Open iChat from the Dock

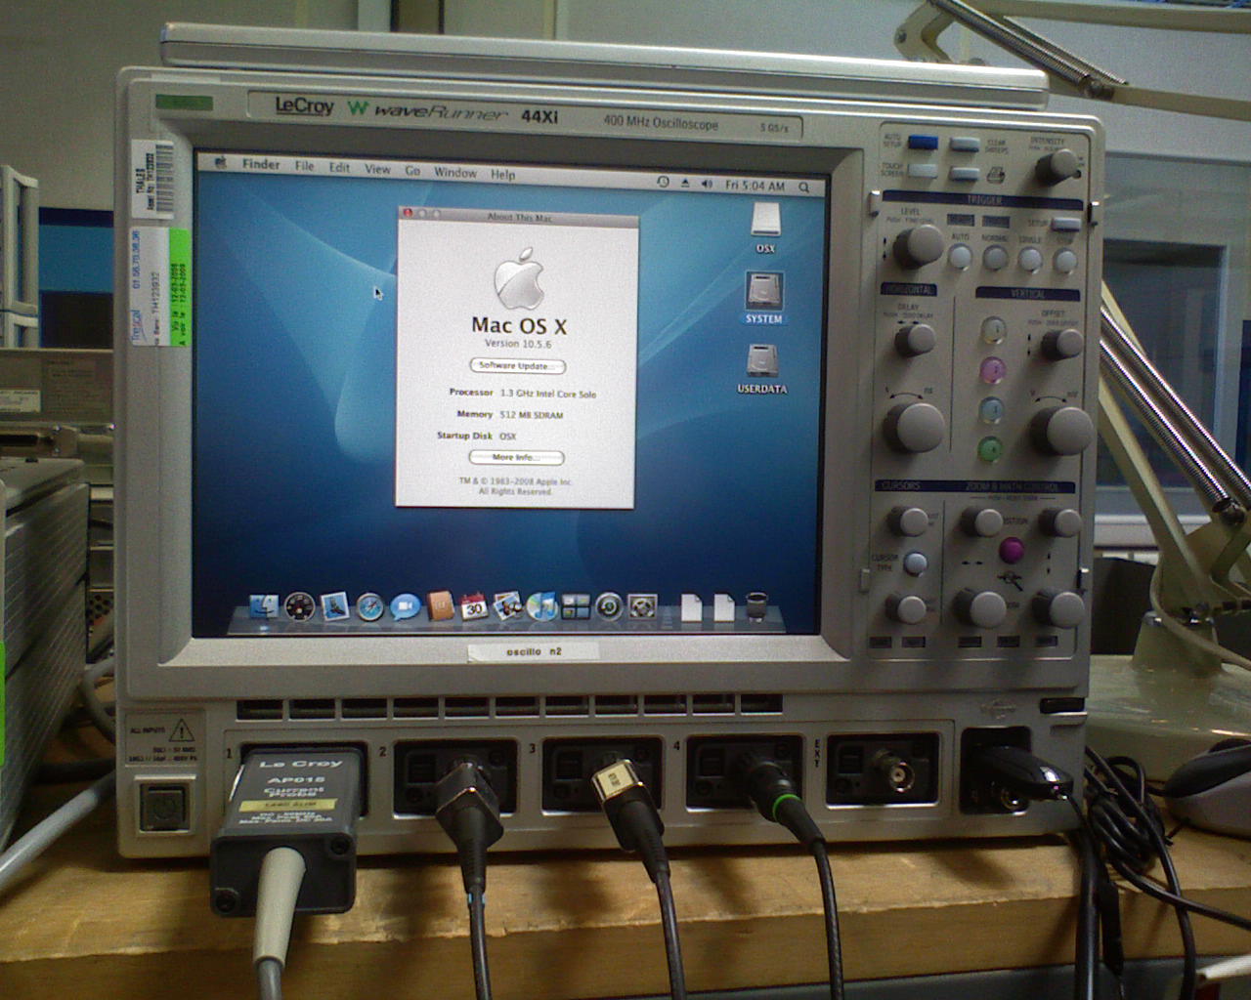[x=405, y=607]
